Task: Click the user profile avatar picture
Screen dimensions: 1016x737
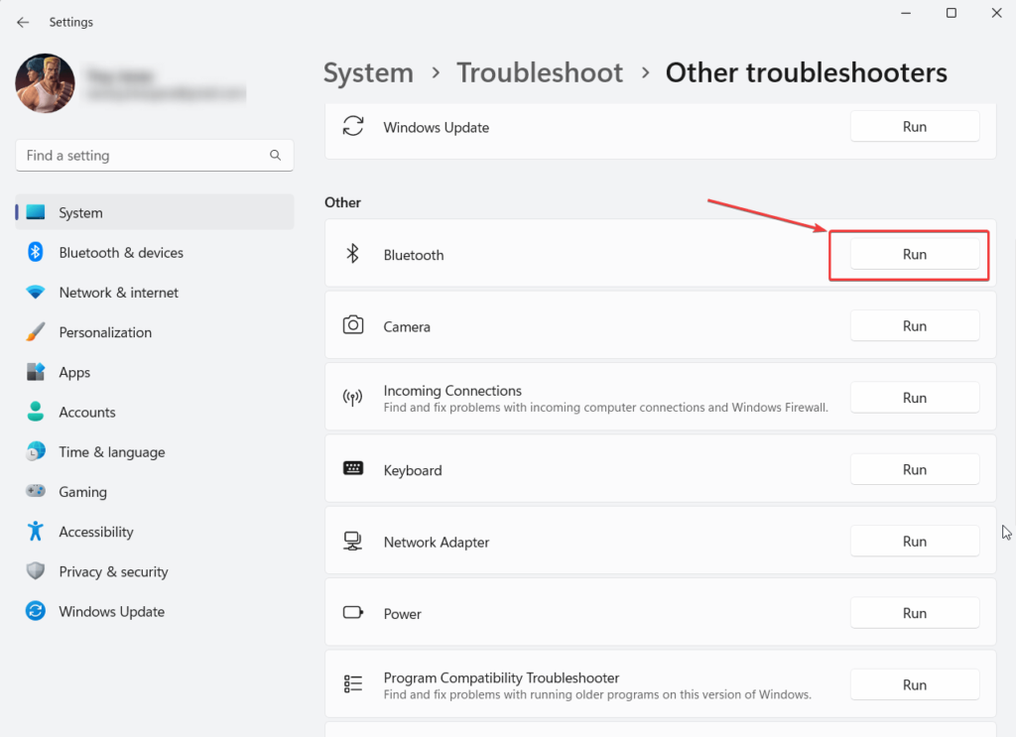Action: coord(46,83)
